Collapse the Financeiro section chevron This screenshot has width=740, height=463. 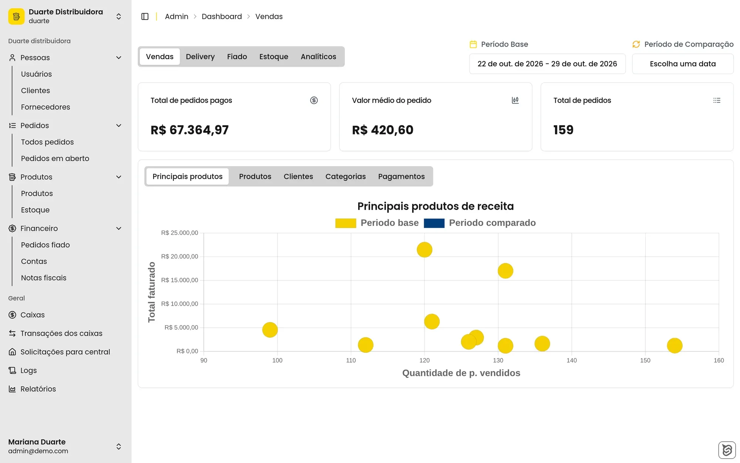[x=119, y=229]
